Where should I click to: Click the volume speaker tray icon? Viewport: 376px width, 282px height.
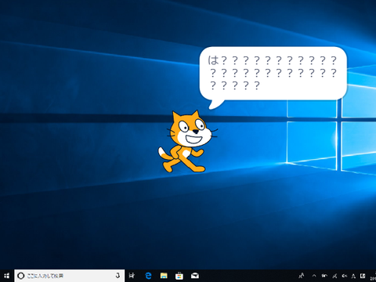coord(345,276)
